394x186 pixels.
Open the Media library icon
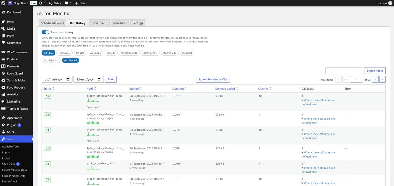(3, 29)
